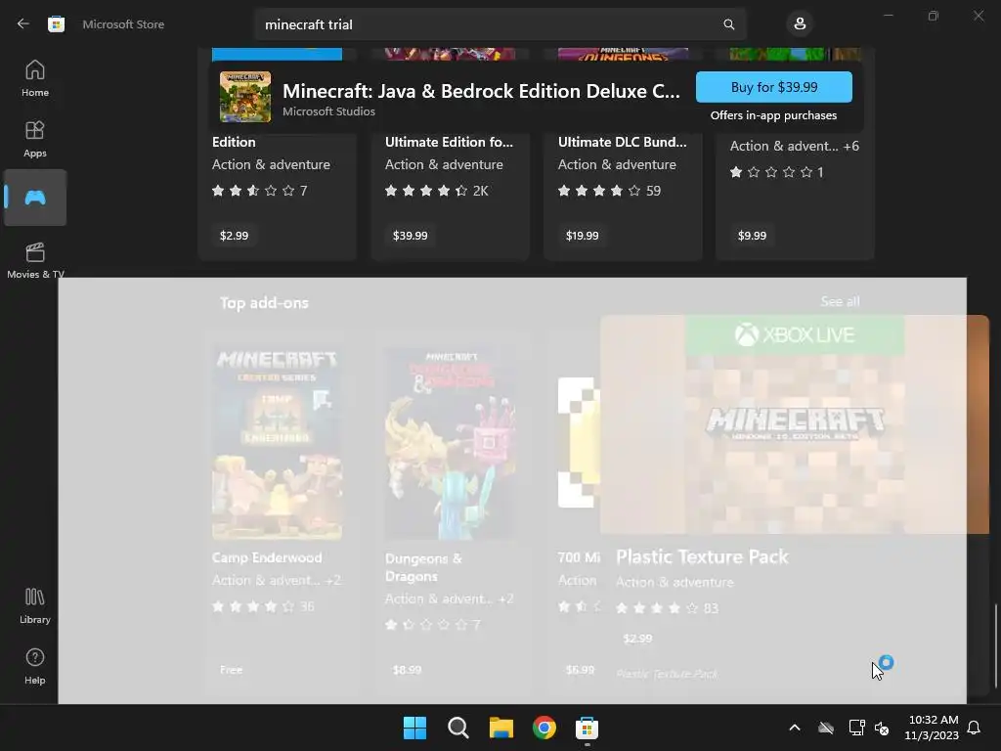Open the clock showing 10:32 AM
The height and width of the screenshot is (751, 1001).
point(932,728)
